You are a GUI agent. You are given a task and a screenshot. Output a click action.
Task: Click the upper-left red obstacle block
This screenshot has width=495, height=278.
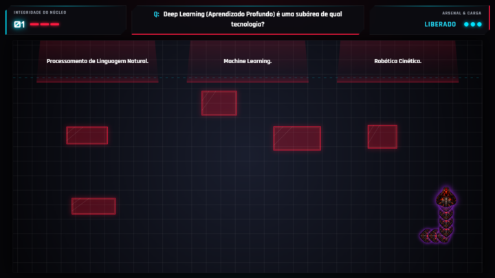87,135
